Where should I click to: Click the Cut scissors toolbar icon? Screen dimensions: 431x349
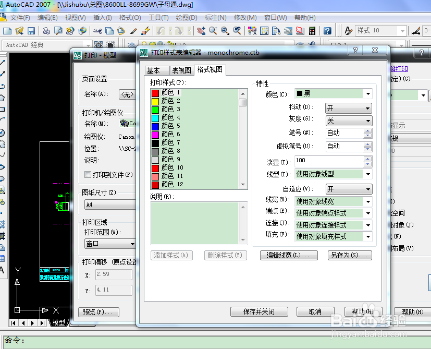[97, 31]
